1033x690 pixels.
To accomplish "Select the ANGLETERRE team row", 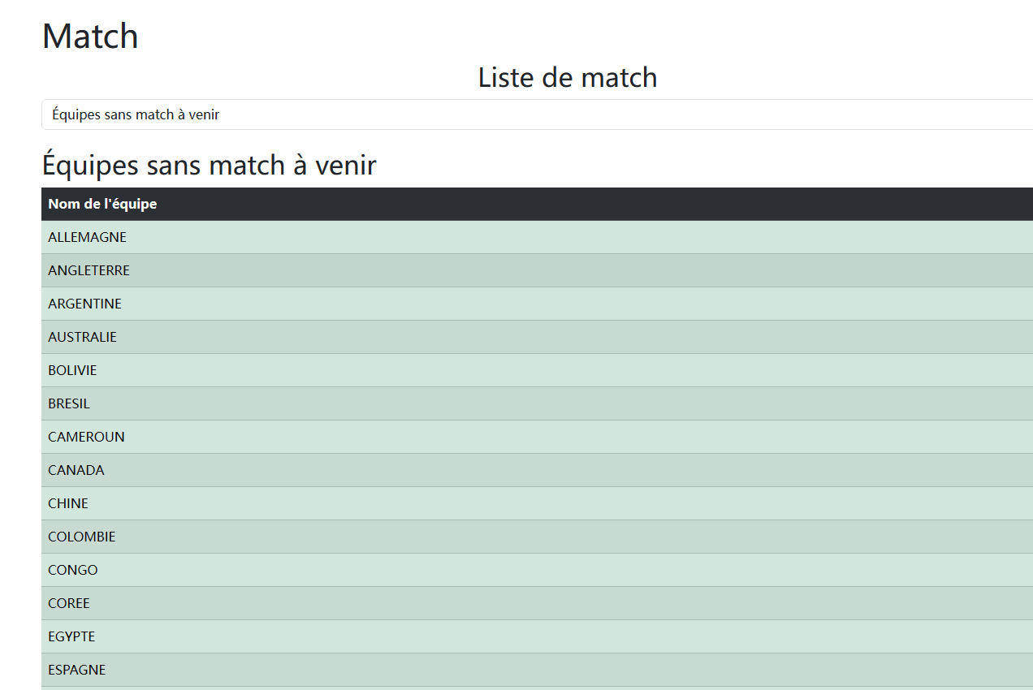I will [x=89, y=270].
